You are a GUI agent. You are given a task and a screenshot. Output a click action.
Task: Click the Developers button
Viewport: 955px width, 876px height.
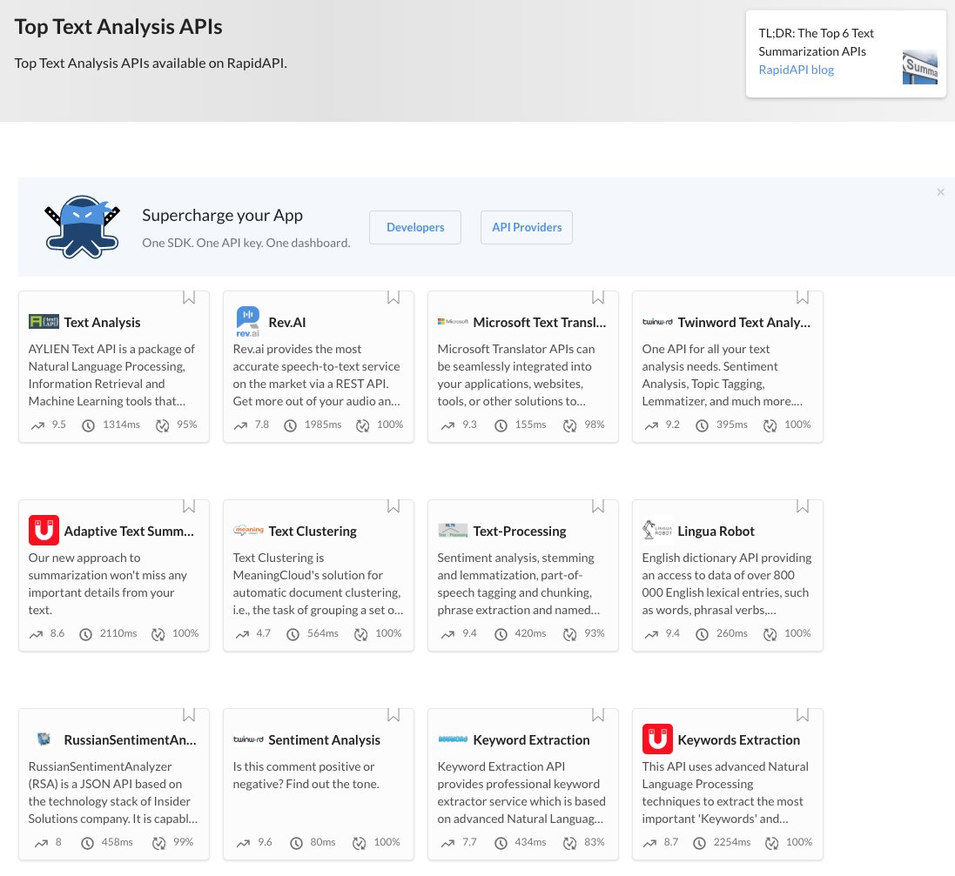(x=415, y=227)
